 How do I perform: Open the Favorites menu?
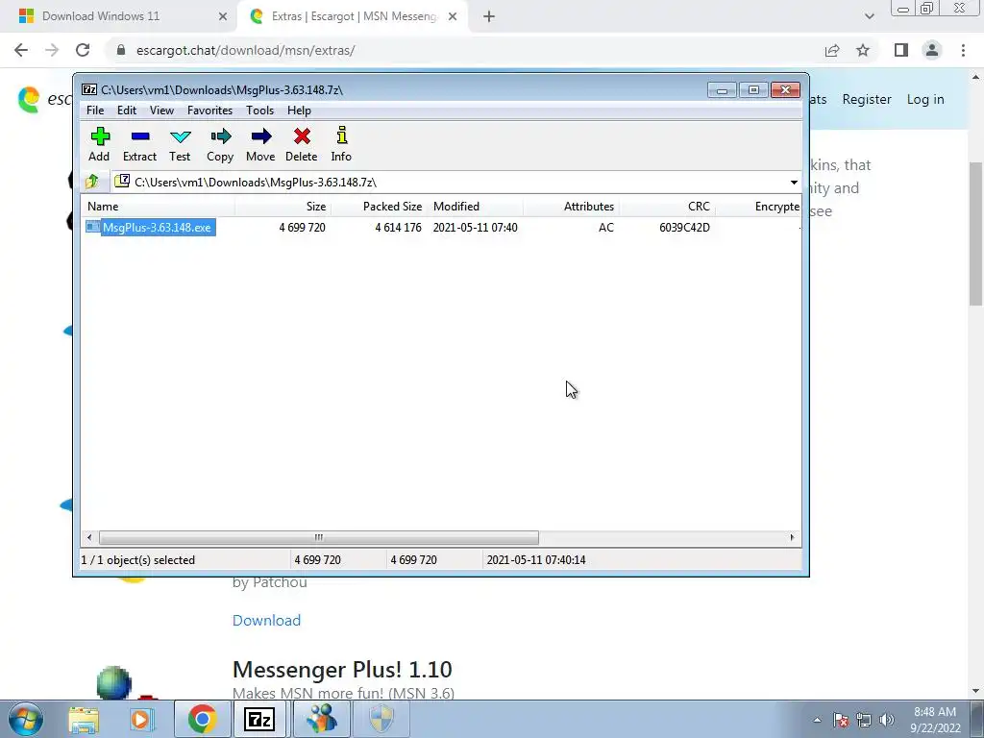[x=209, y=111]
